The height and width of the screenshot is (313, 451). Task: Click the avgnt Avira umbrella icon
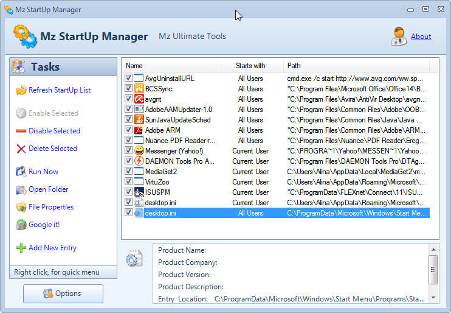[139, 99]
